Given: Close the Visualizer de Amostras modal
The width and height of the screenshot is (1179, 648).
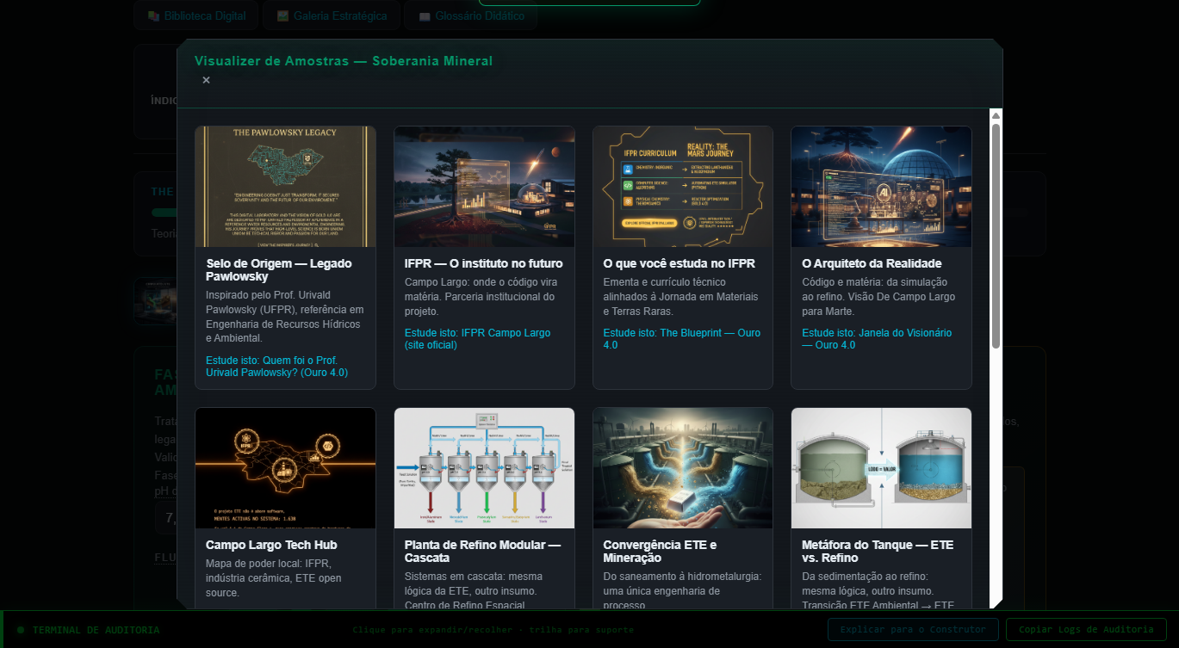Looking at the screenshot, I should pyautogui.click(x=206, y=80).
